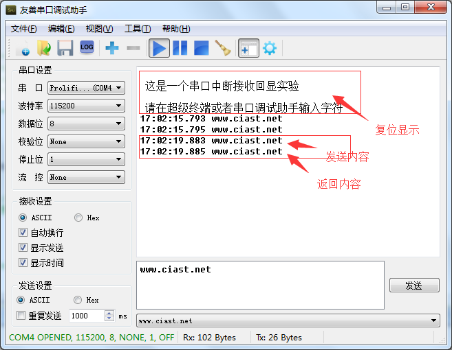The height and width of the screenshot is (350, 452).
Task: Click the add window toolbar icon
Action: pos(248,48)
